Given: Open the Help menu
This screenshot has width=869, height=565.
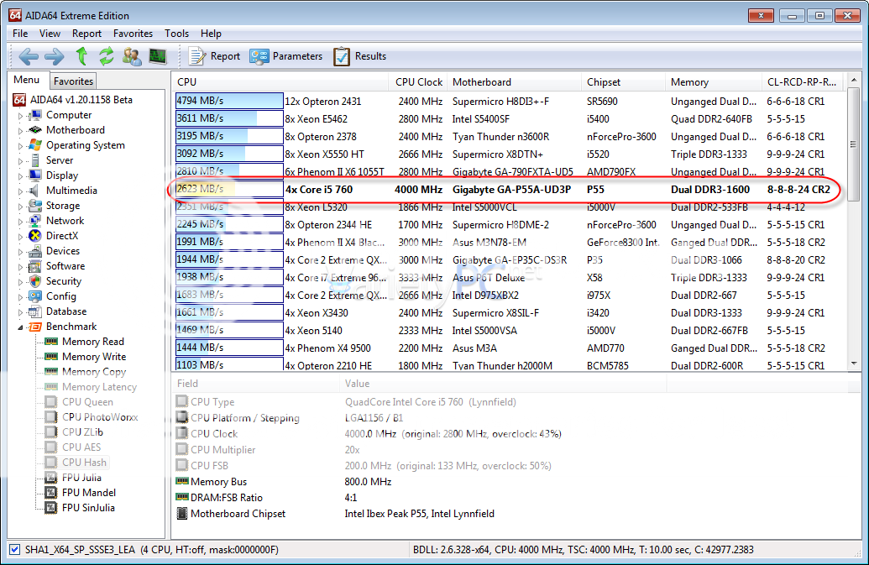Looking at the screenshot, I should pyautogui.click(x=211, y=34).
